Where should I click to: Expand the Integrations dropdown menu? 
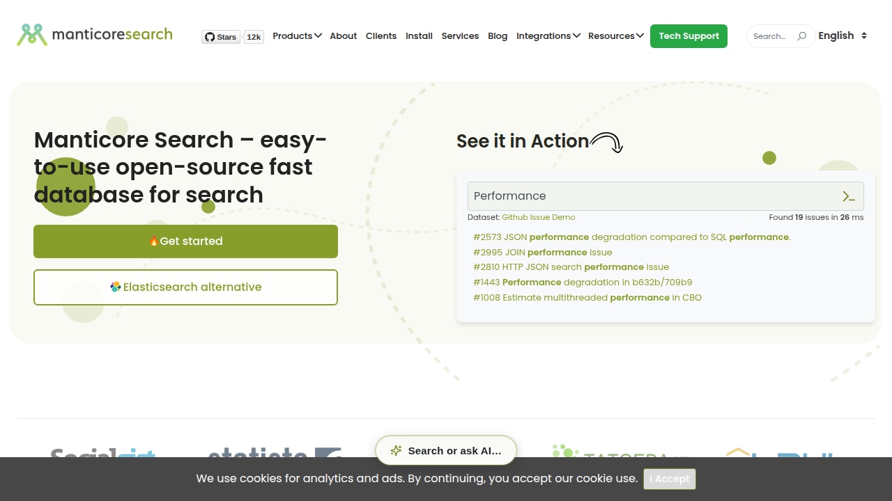(548, 36)
